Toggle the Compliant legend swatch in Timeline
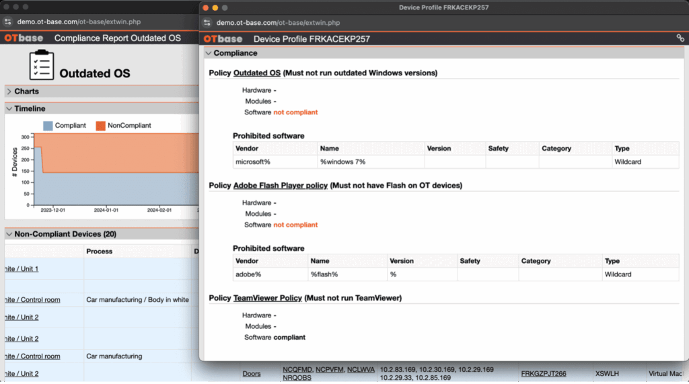 coord(48,126)
